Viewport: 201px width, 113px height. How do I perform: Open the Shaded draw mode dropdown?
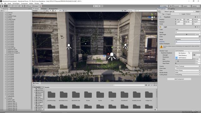pos(39,11)
